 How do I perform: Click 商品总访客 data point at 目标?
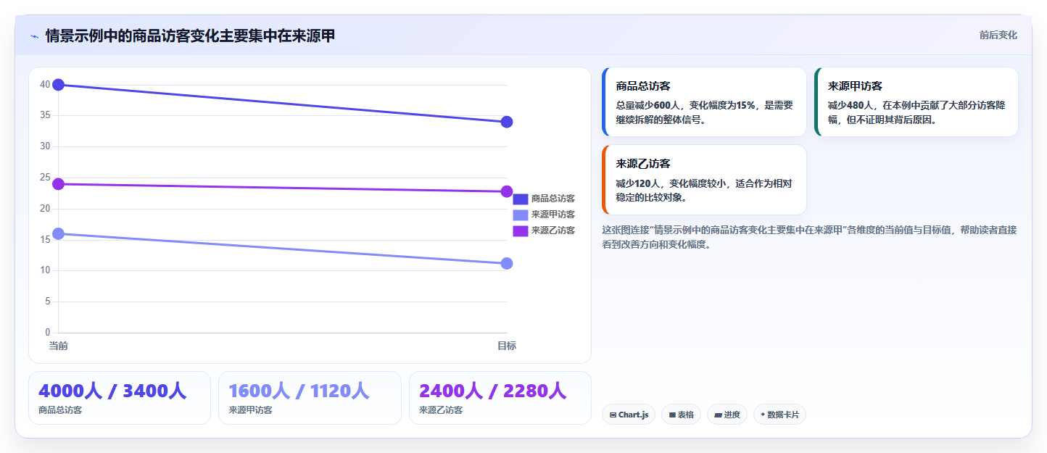(x=507, y=122)
